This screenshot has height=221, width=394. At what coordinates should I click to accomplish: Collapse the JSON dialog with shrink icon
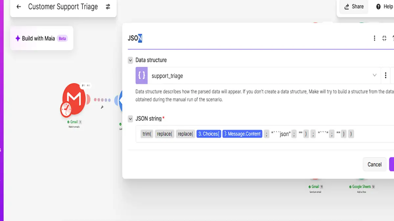[x=384, y=38]
